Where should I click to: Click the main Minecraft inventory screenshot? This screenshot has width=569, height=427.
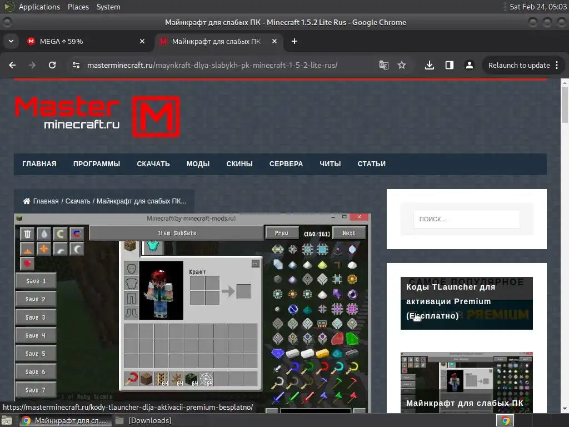pos(192,314)
